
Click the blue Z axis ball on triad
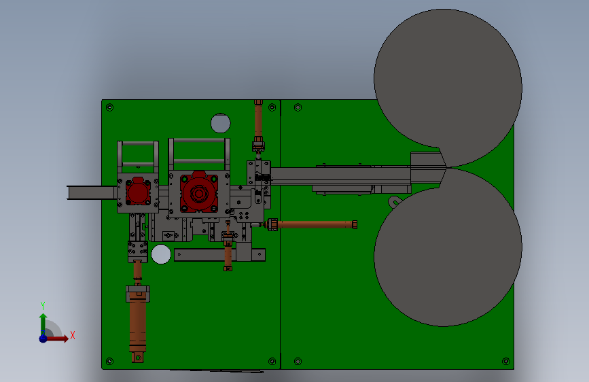[43, 338]
